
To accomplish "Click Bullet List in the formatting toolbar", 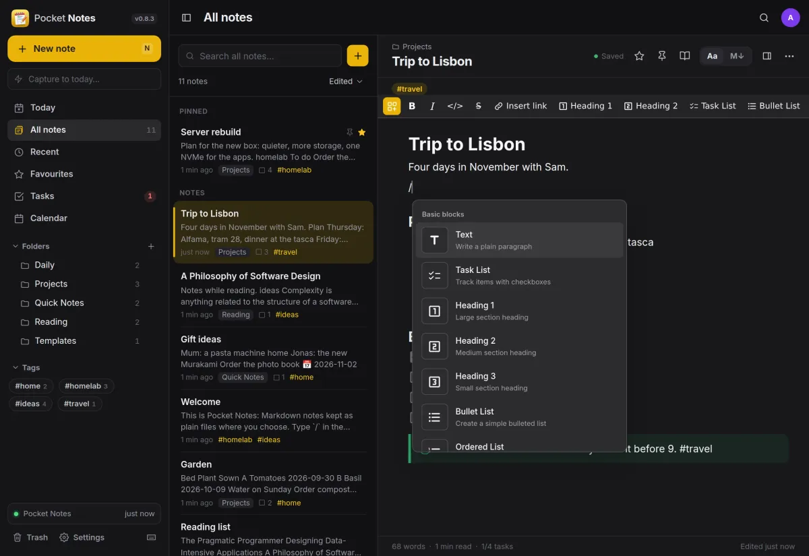I will click(774, 106).
